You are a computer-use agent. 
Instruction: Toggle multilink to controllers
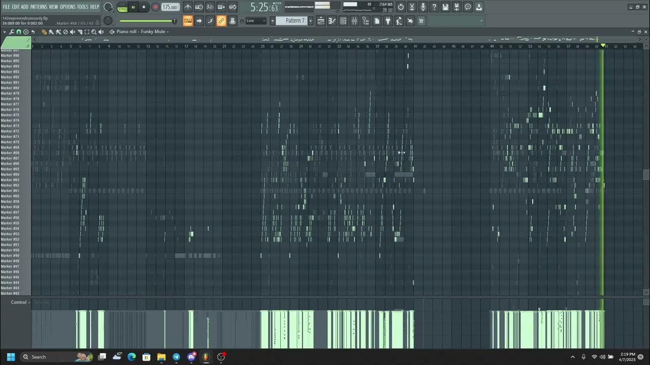click(221, 21)
